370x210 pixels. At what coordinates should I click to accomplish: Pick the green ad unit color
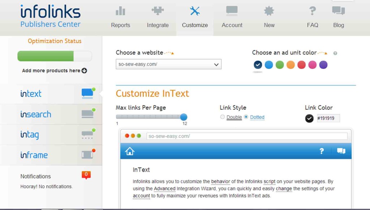280,65
